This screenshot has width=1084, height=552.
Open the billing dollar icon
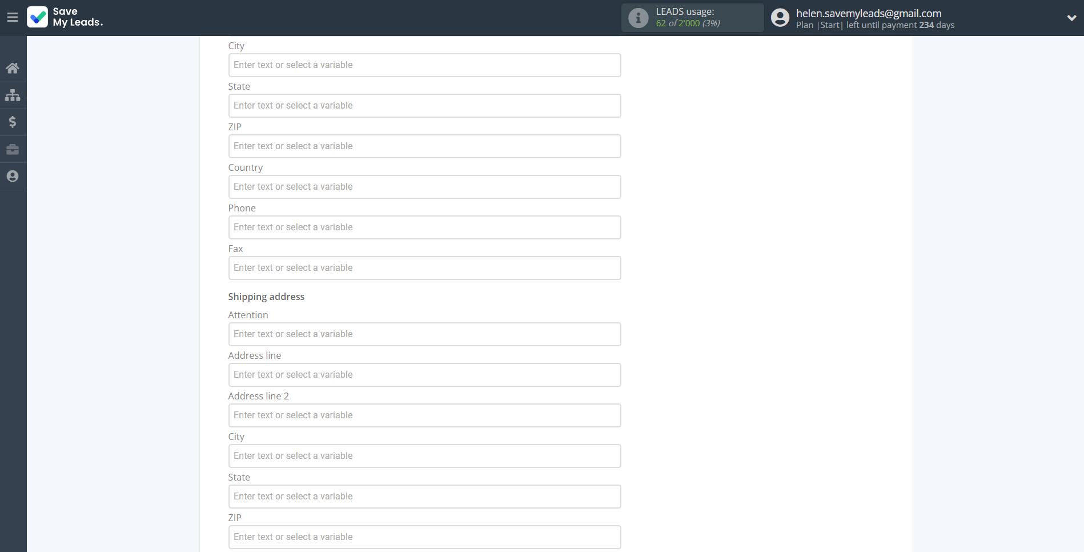[13, 122]
